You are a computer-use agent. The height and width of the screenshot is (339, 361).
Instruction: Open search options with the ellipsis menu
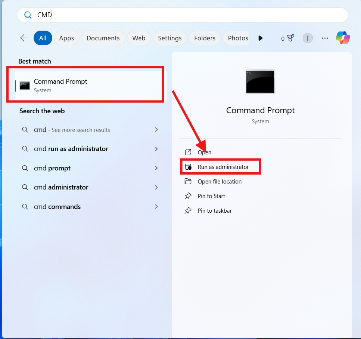point(325,38)
